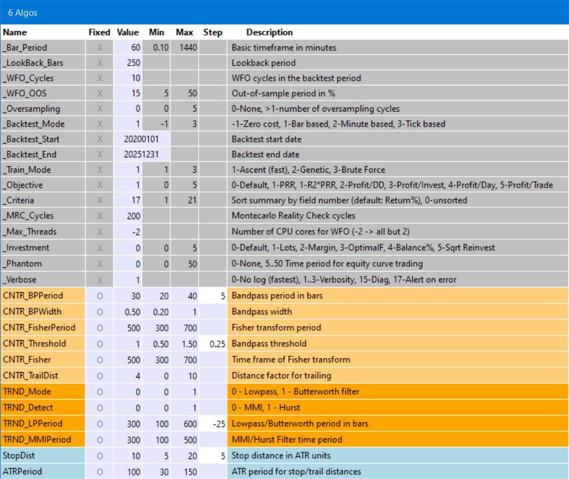Select the TRND_MMIPeriod parameter row name
The height and width of the screenshot is (479, 569).
34,439
